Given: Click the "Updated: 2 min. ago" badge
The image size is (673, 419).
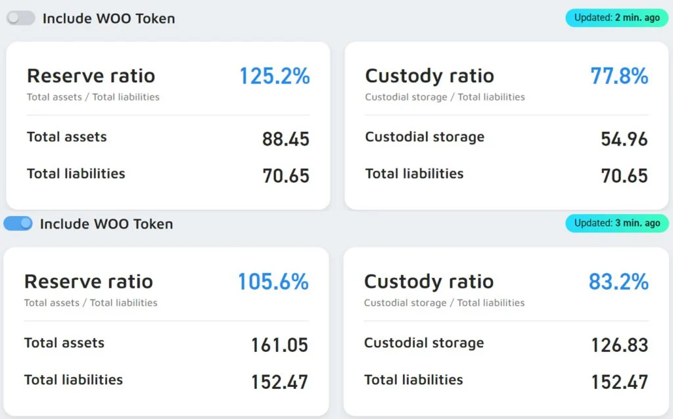Looking at the screenshot, I should point(616,18).
